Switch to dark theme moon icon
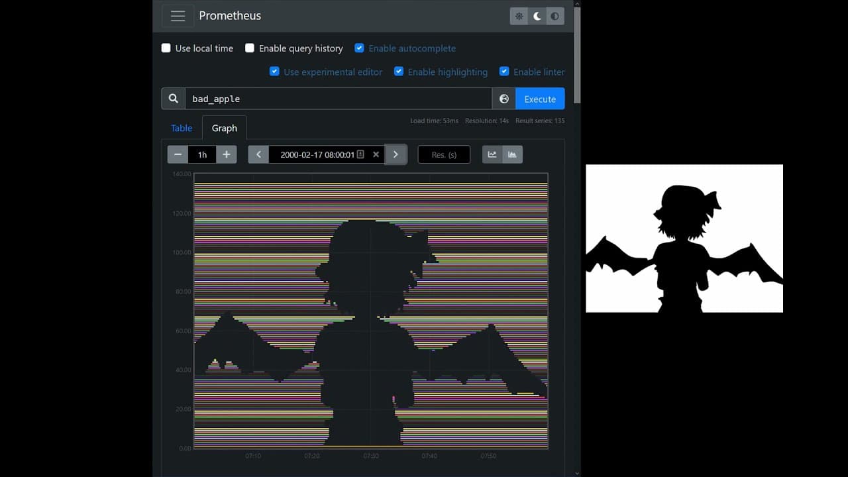The width and height of the screenshot is (848, 477). pos(537,16)
